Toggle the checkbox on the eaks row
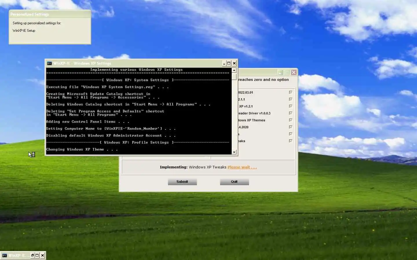The width and height of the screenshot is (417, 260). point(290,141)
